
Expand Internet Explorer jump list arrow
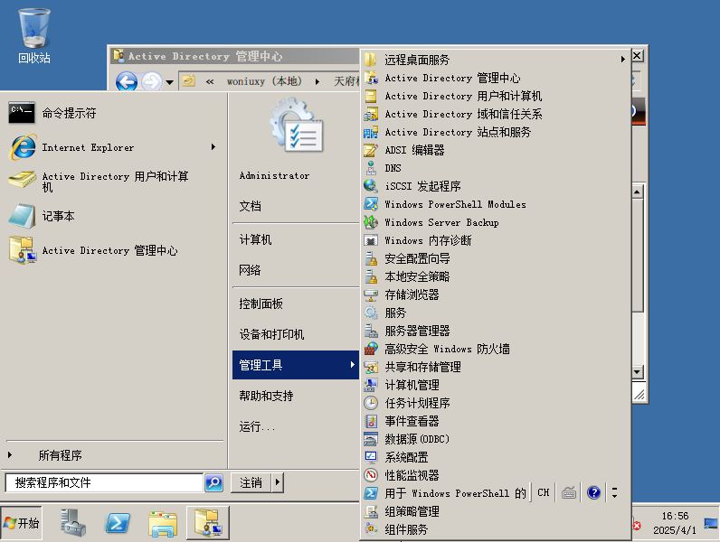pyautogui.click(x=213, y=147)
